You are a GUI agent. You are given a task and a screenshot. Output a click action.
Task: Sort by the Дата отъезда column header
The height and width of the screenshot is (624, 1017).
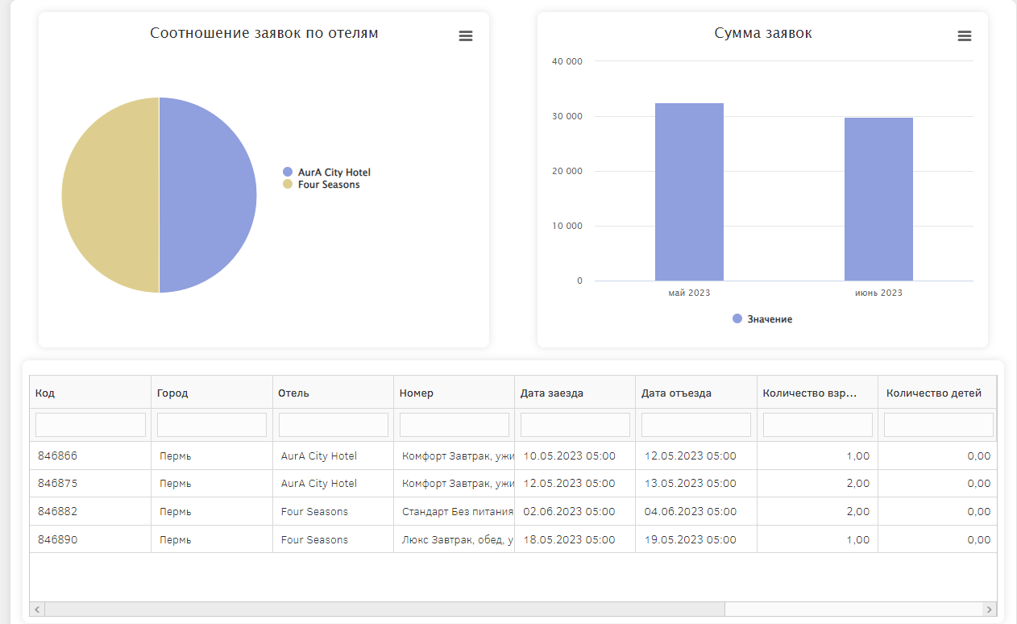pyautogui.click(x=696, y=393)
